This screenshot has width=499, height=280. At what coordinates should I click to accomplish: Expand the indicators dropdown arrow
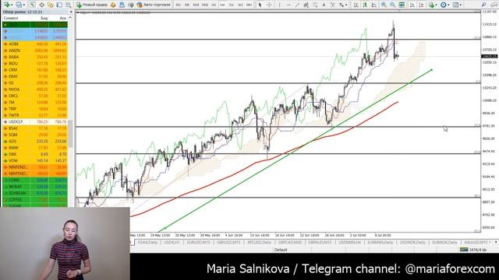click(437, 5)
